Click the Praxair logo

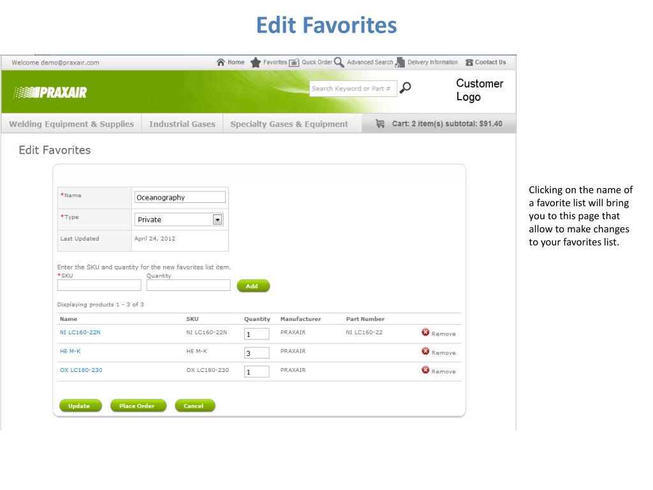coord(50,92)
